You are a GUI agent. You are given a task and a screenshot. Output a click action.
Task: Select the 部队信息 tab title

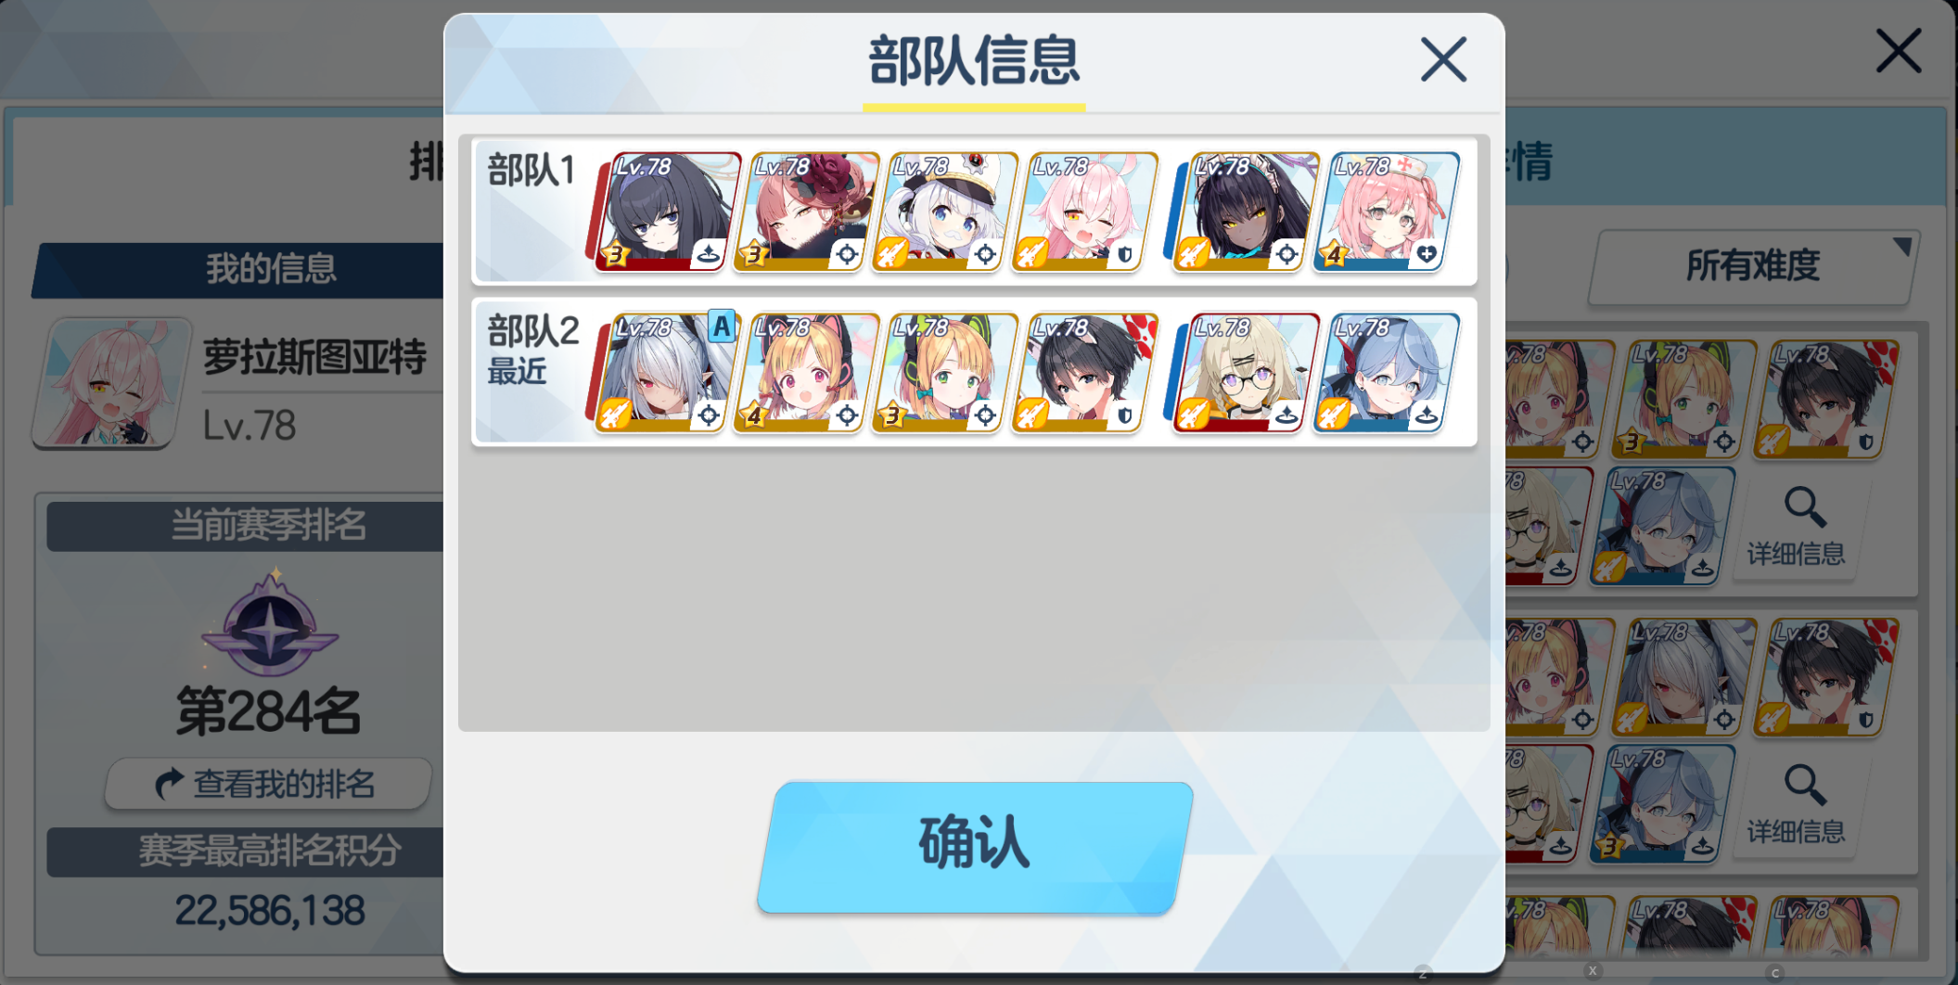point(974,62)
